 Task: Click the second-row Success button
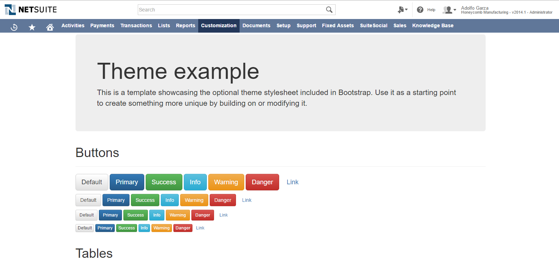[x=145, y=200]
